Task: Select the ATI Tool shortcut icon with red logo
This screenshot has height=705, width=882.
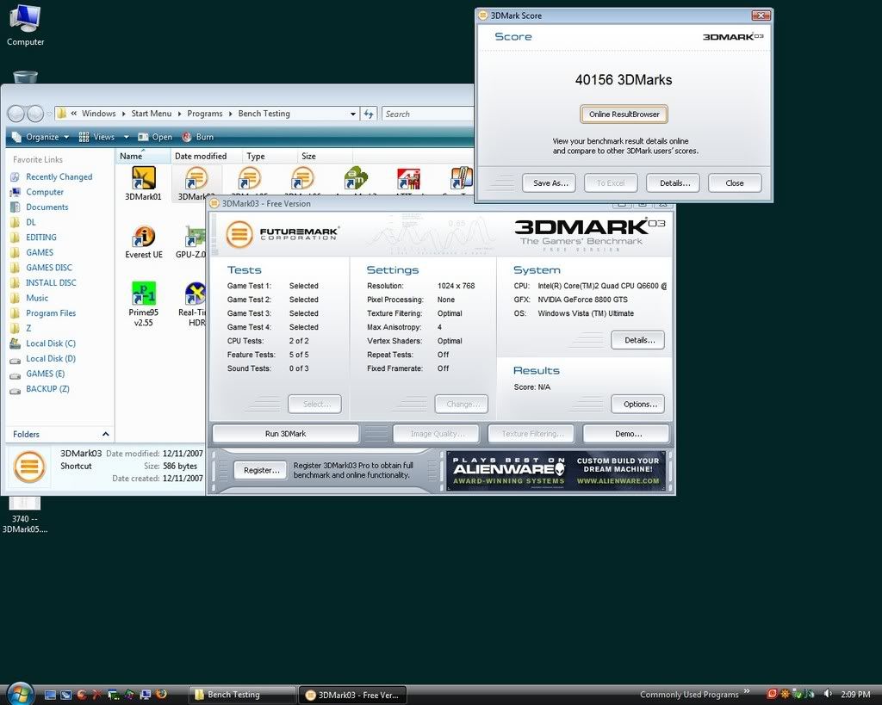Action: (x=408, y=179)
